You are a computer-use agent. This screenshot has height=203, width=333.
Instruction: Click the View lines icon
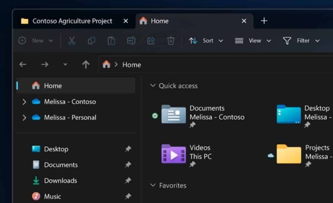239,41
